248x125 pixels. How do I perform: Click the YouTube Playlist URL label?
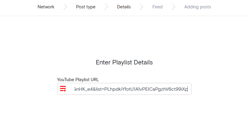tap(78, 80)
